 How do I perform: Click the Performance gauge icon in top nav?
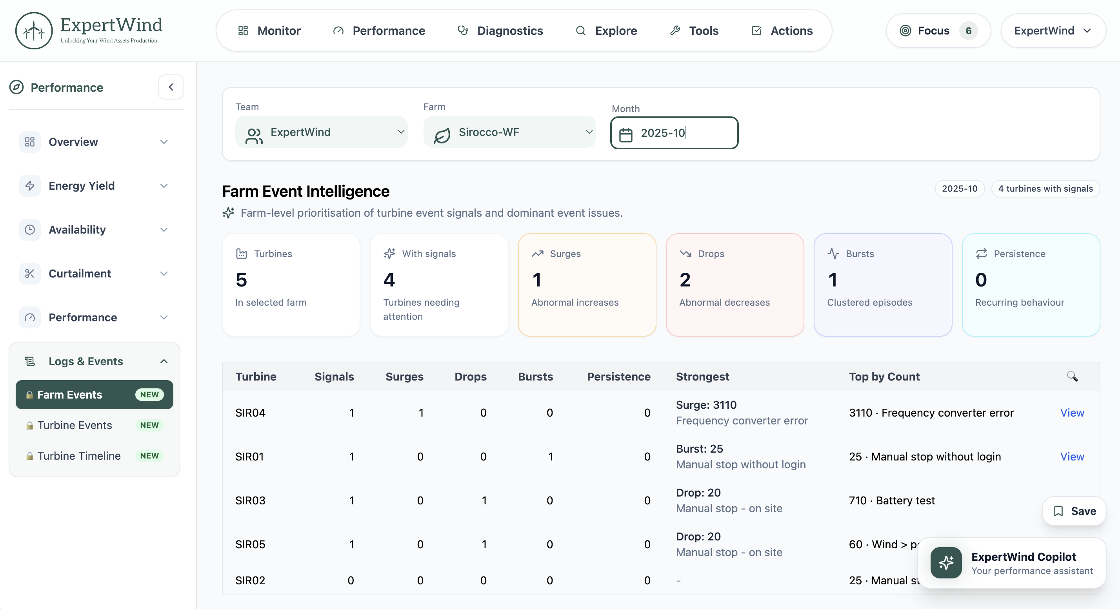click(x=338, y=31)
